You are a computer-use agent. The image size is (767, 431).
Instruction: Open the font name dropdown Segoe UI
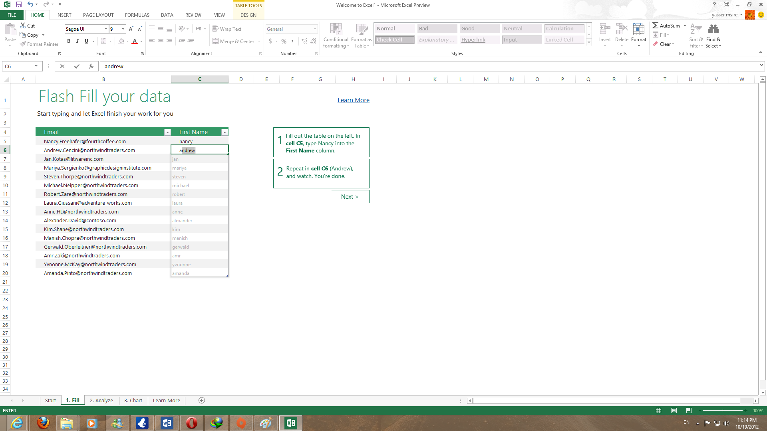106,29
